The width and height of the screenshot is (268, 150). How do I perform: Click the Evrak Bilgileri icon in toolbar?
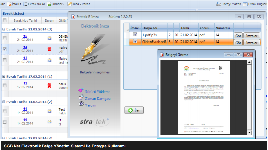click(245, 4)
